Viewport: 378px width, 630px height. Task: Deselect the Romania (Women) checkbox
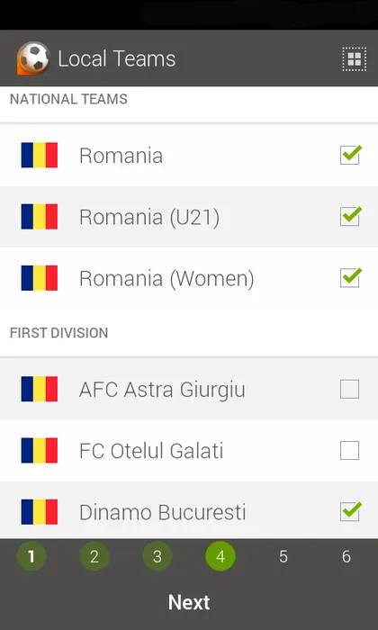350,277
